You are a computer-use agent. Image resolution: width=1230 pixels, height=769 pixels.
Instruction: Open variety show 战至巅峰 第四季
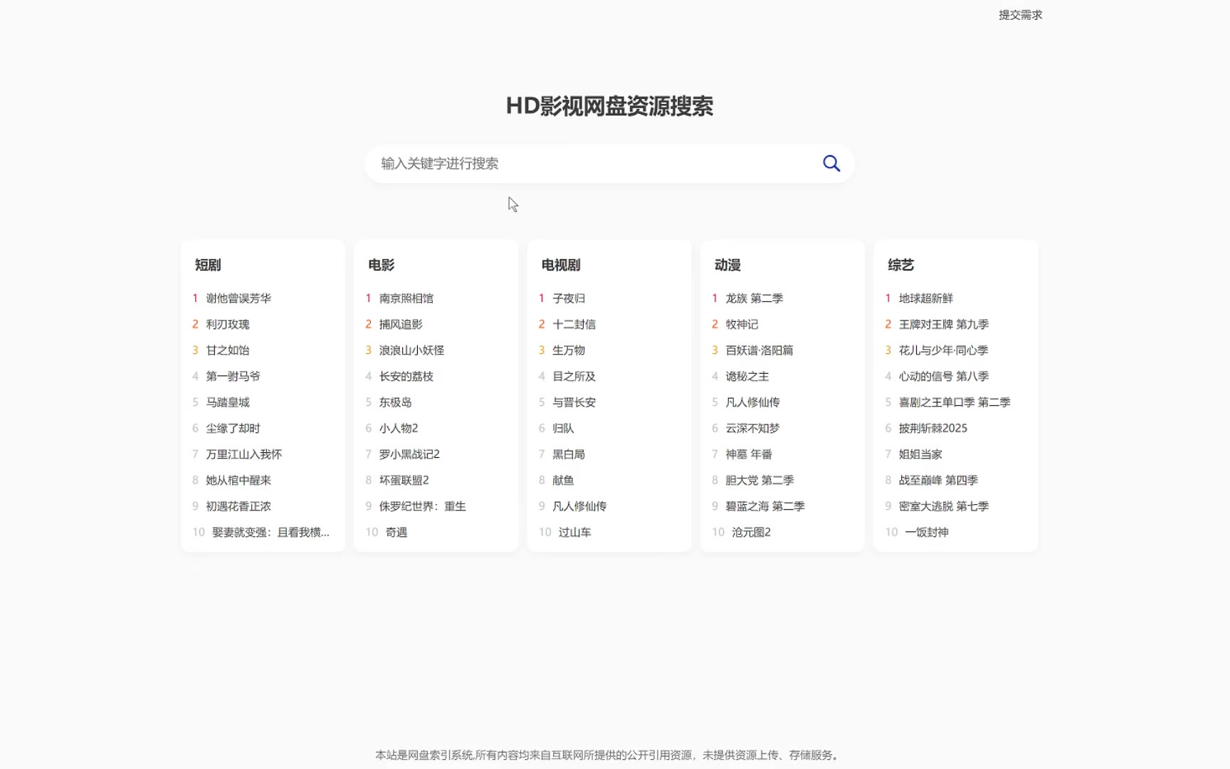pos(938,480)
